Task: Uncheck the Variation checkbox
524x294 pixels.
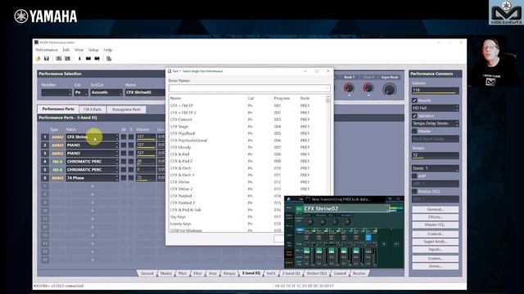Action: click(414, 116)
